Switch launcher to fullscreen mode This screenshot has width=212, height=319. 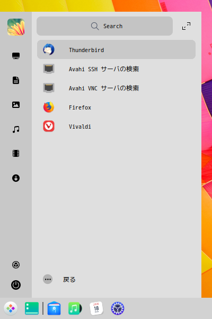pos(186,26)
